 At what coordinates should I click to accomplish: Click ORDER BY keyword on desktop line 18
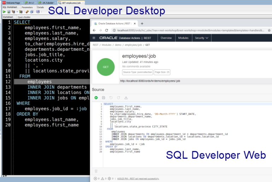(27, 114)
